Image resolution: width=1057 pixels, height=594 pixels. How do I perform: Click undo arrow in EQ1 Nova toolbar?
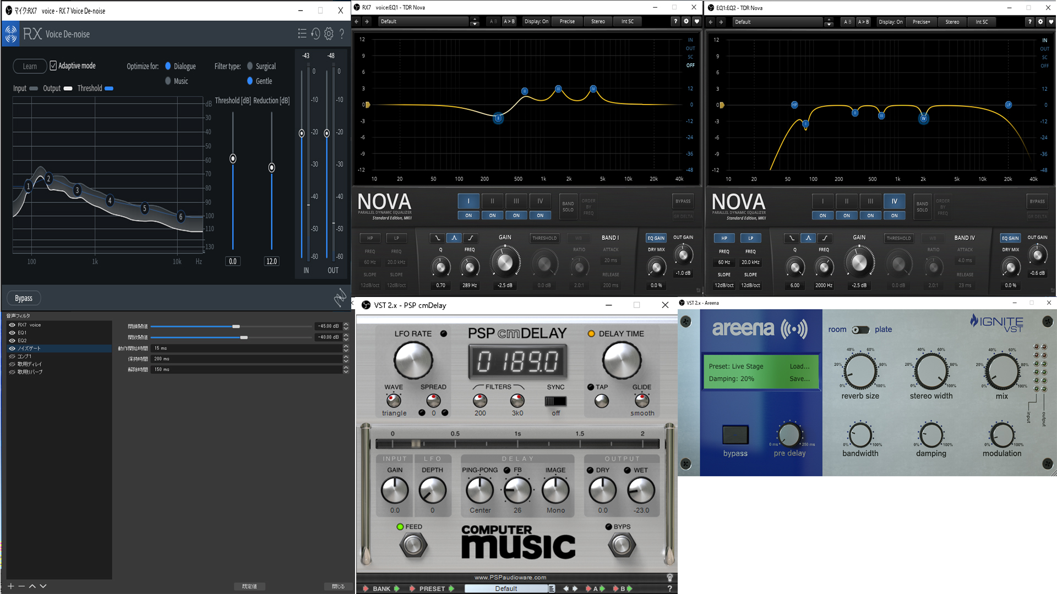357,21
